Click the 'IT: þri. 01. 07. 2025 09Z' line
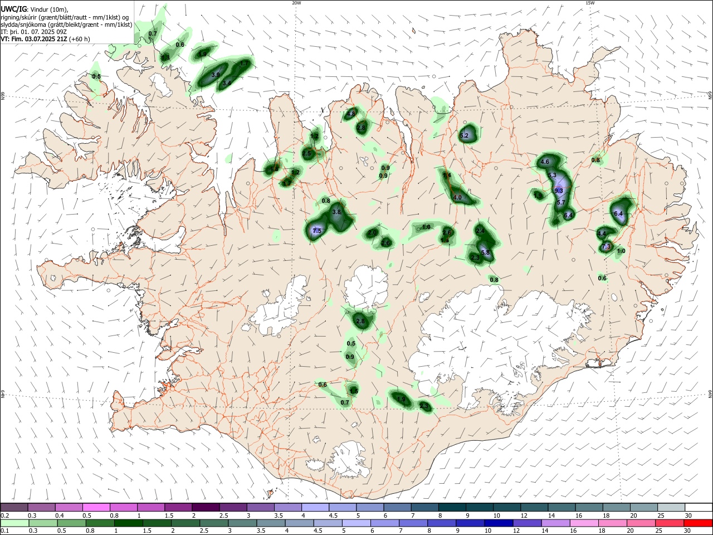This screenshot has width=713, height=535. (x=35, y=32)
